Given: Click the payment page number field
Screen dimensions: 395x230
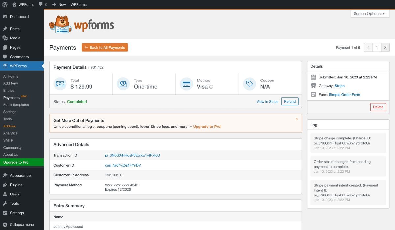Looking at the screenshot, I should coord(377,47).
